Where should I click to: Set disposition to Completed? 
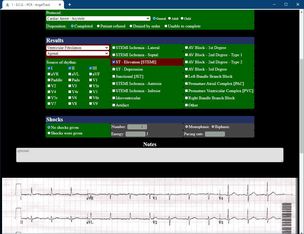(x=72, y=26)
